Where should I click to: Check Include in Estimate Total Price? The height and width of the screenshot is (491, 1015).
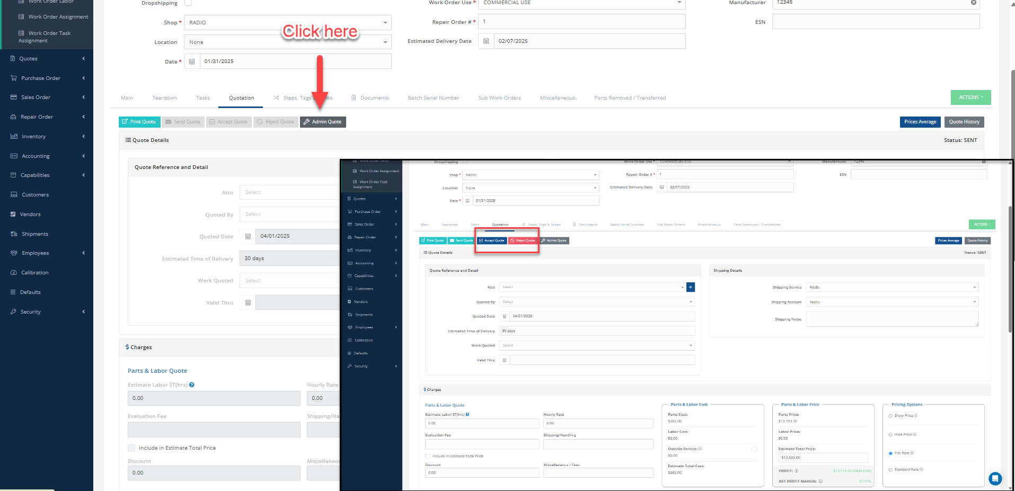pyautogui.click(x=131, y=448)
